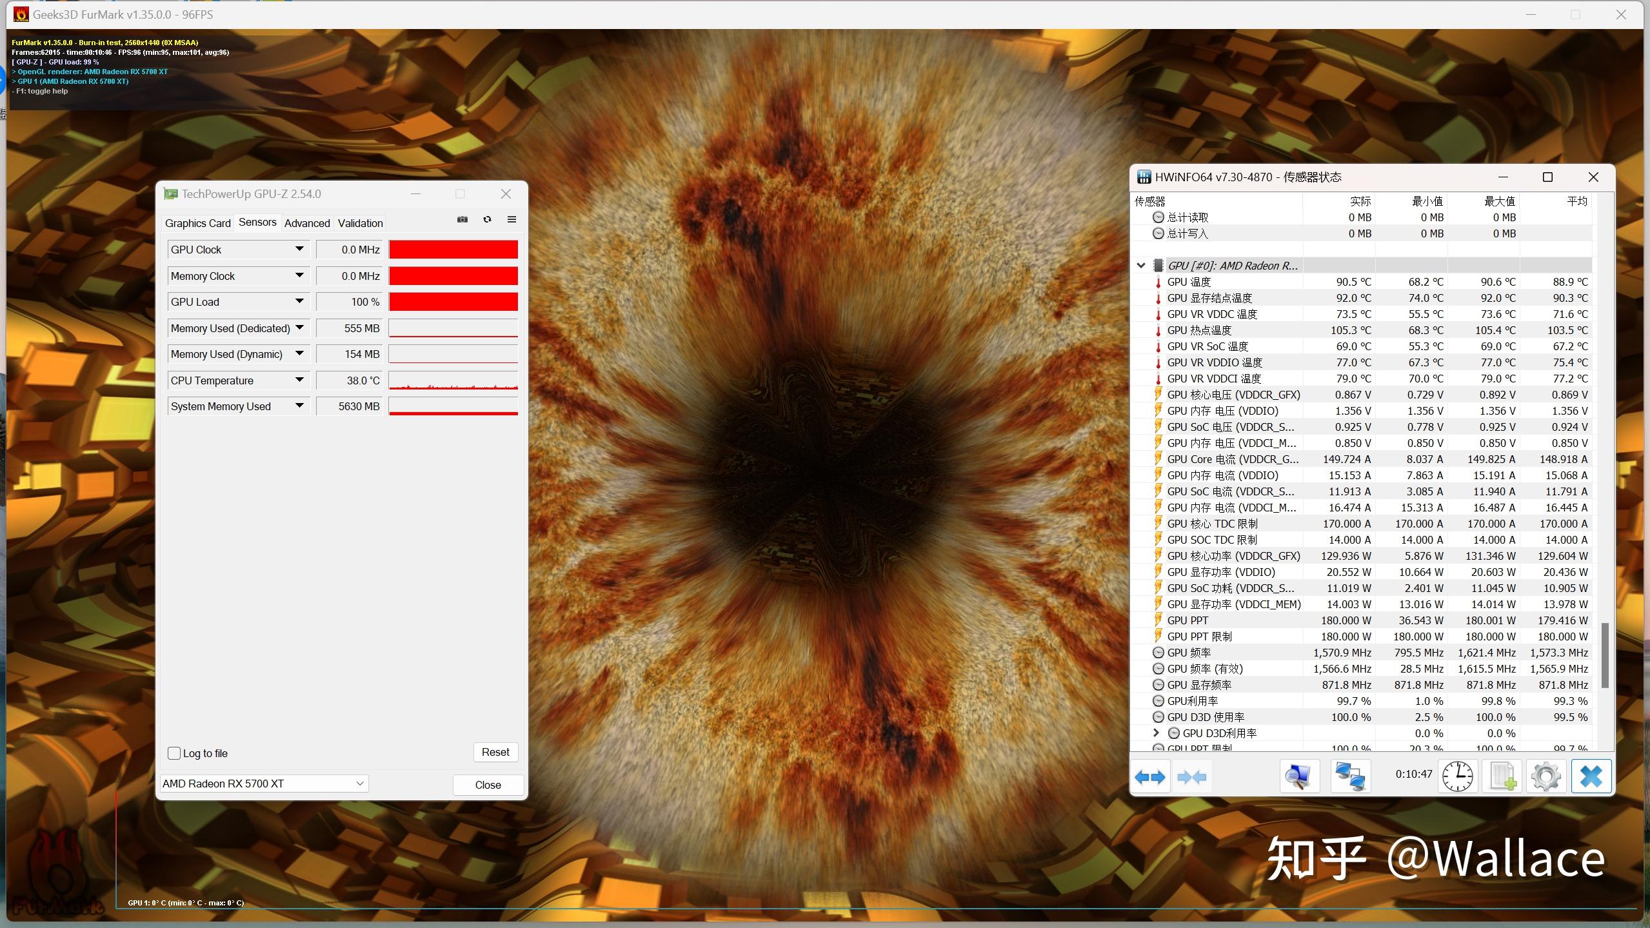
Task: Expand the GPU Clock dropdown arrow
Action: [x=298, y=248]
